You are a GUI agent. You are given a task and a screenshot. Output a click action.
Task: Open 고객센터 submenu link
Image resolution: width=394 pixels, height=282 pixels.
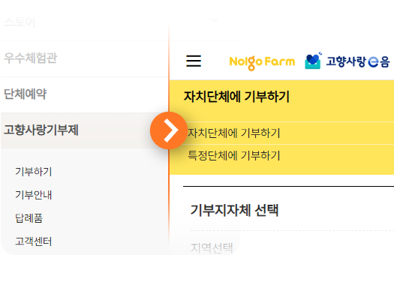(34, 241)
